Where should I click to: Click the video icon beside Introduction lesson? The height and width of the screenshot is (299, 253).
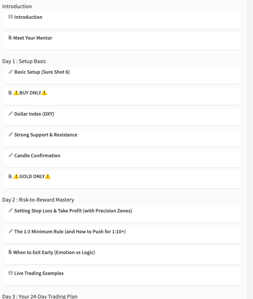tap(11, 17)
